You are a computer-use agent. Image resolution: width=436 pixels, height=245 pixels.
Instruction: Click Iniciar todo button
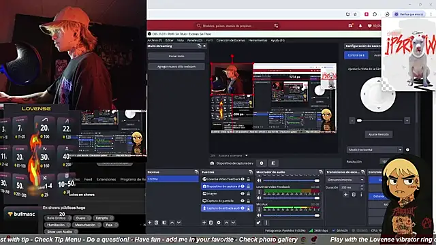point(176,56)
